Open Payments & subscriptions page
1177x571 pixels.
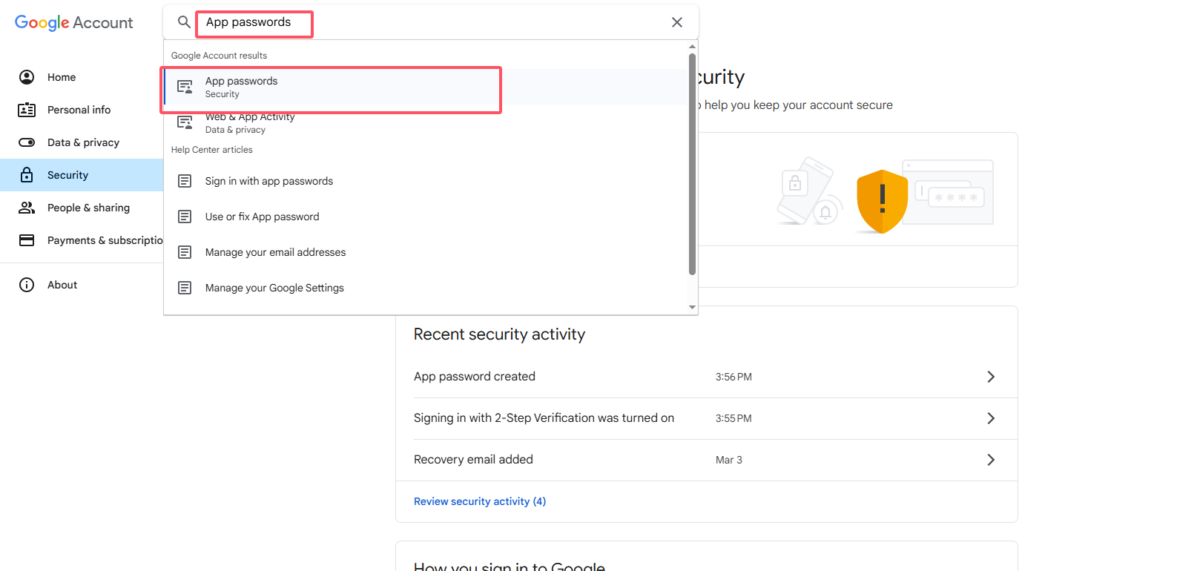coord(82,240)
